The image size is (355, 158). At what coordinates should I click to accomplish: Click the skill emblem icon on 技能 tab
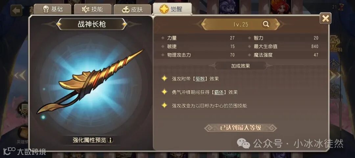click(x=85, y=9)
